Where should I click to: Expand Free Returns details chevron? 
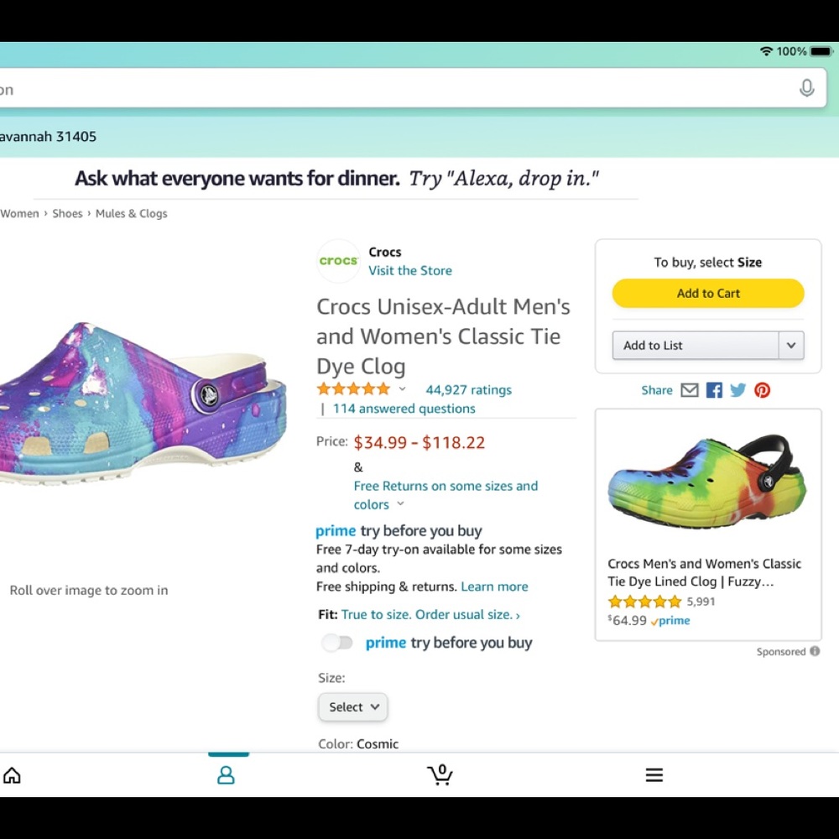(400, 504)
